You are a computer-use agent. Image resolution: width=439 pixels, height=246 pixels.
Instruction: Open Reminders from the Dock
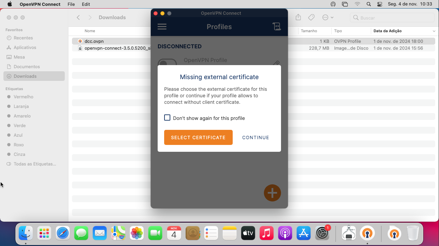(x=211, y=233)
